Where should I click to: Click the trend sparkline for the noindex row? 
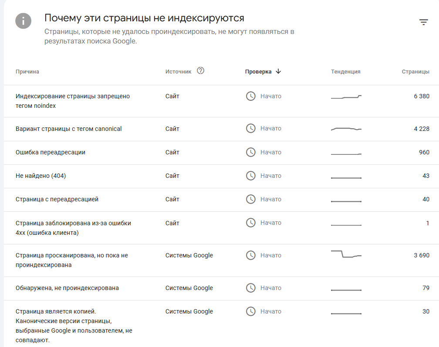(346, 97)
